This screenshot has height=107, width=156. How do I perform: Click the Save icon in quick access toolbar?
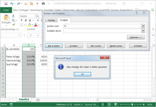click(x=6, y=4)
